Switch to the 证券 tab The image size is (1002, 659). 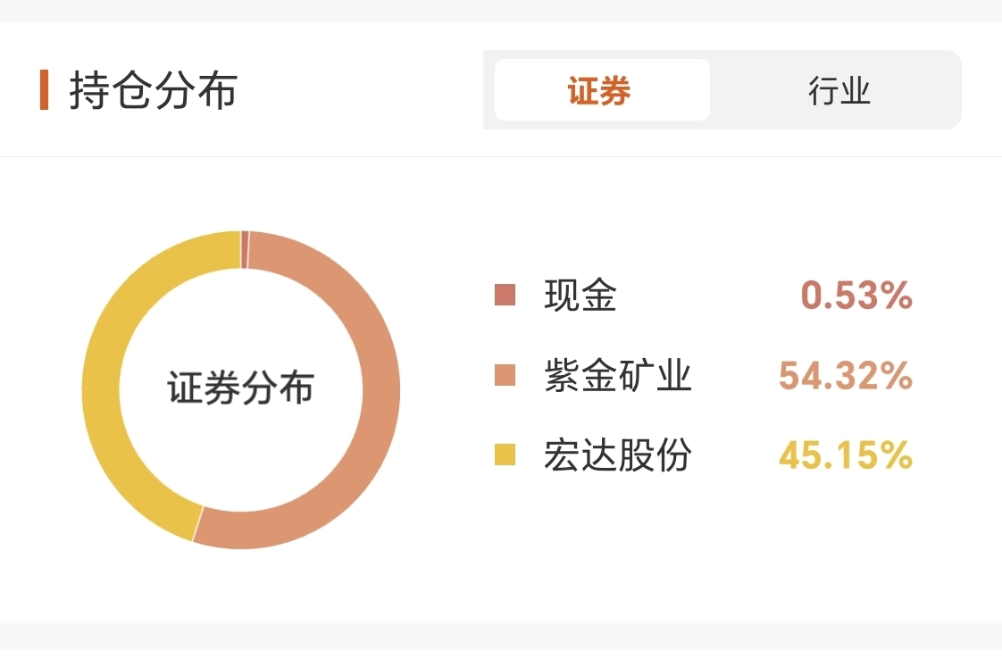pos(601,90)
